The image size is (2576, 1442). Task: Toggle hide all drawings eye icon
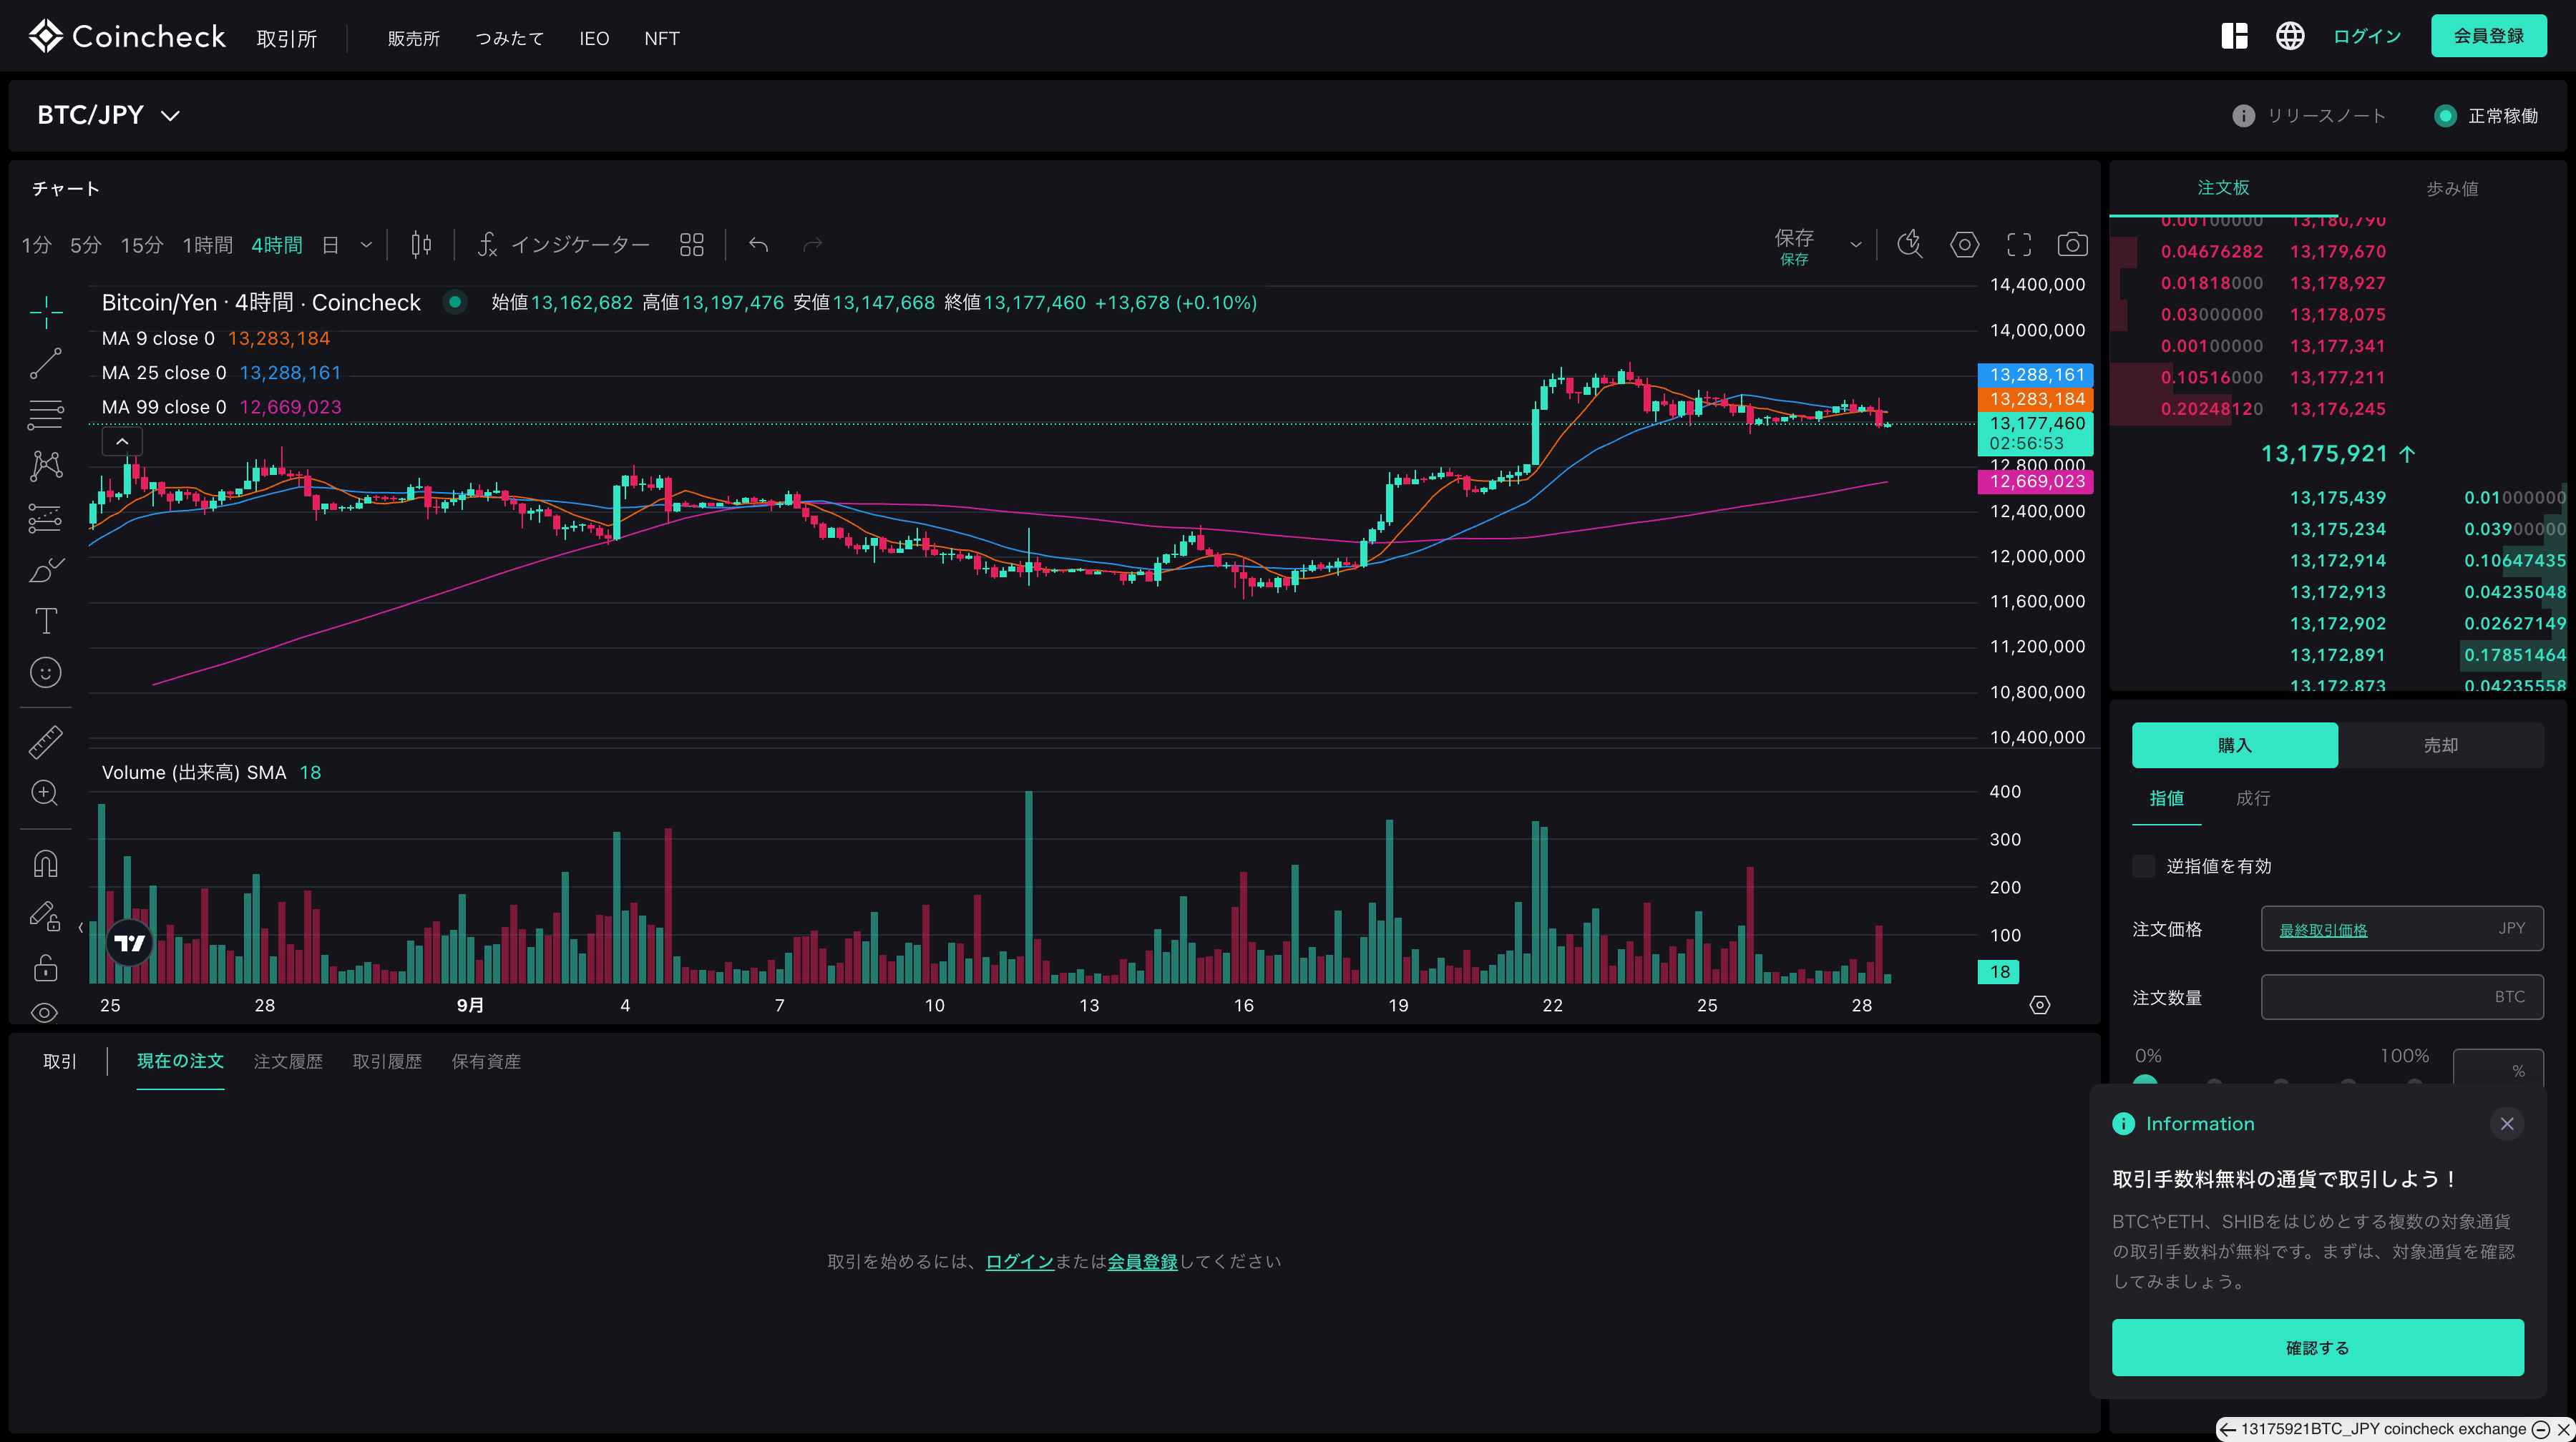point(45,1012)
